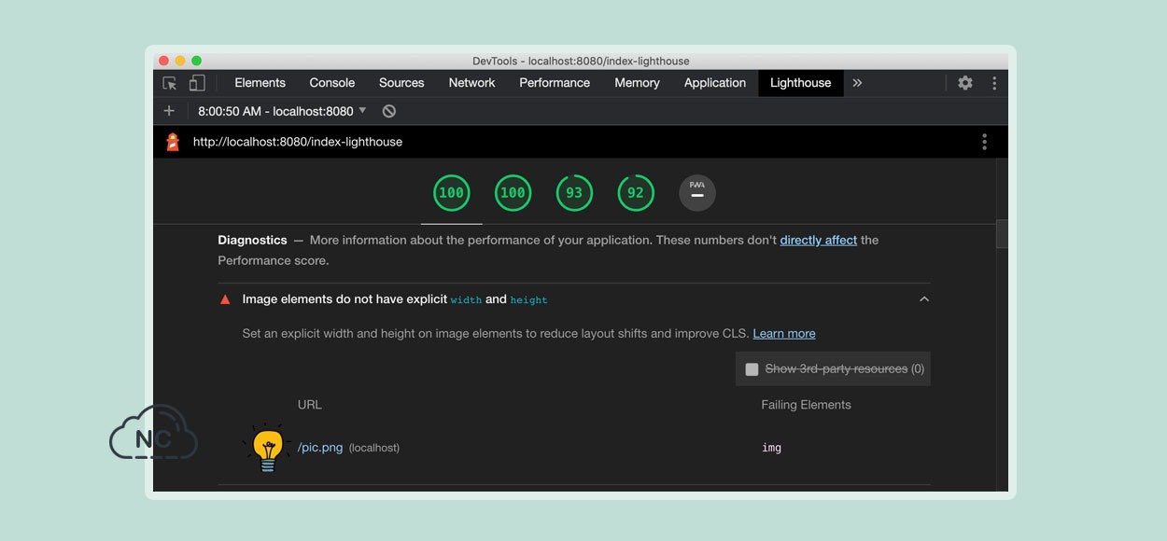Go to the Performance tab

point(555,83)
